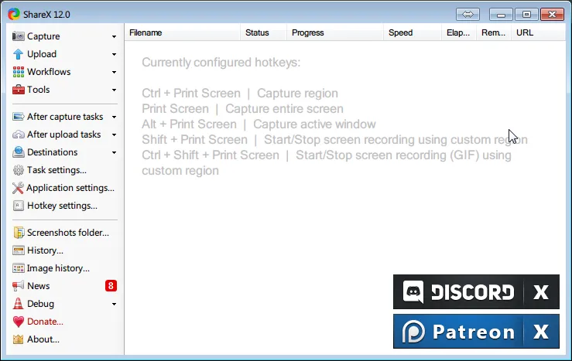Expand the Tools submenu arrow

click(115, 90)
